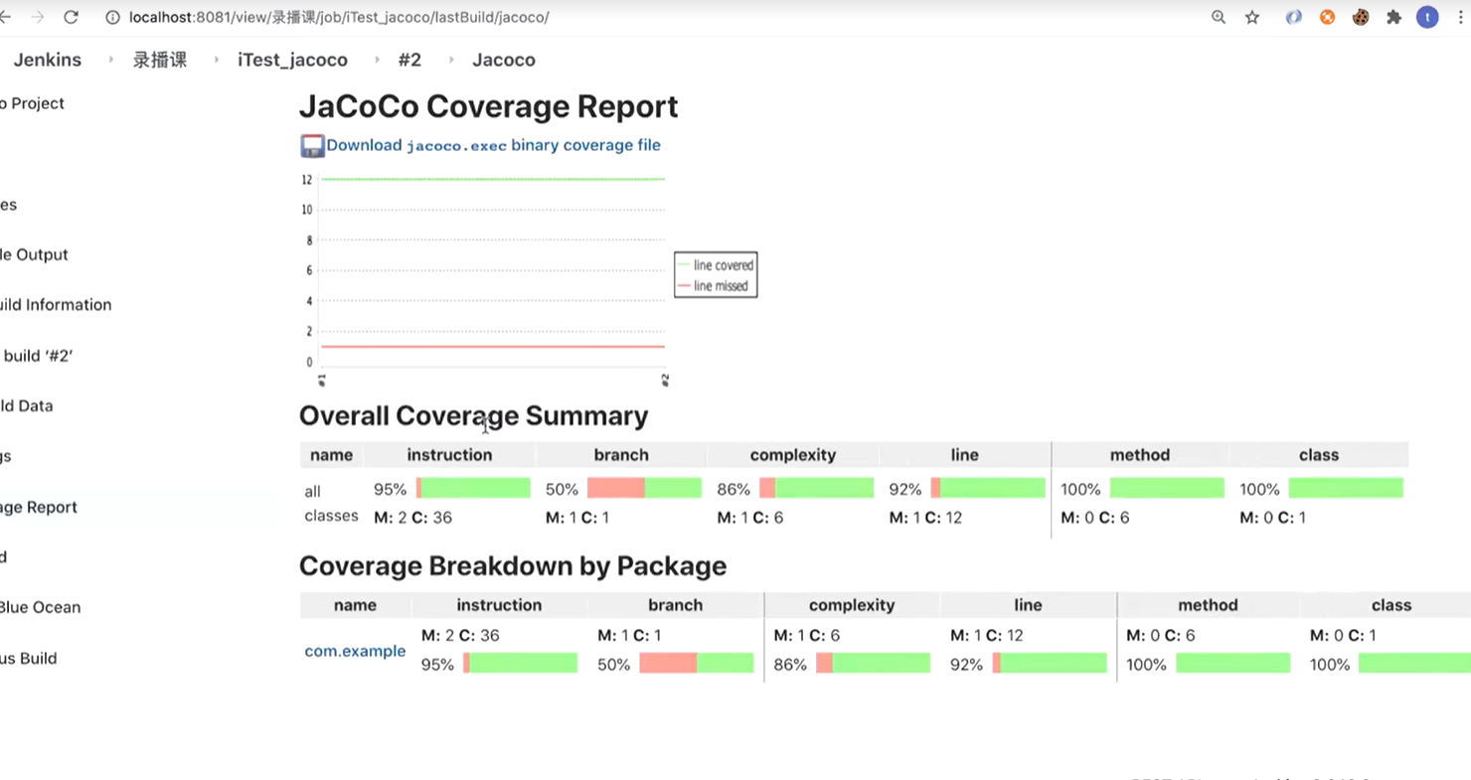Viewport: 1471px width, 780px height.
Task: Open the Build Information sidebar item
Action: click(x=56, y=305)
